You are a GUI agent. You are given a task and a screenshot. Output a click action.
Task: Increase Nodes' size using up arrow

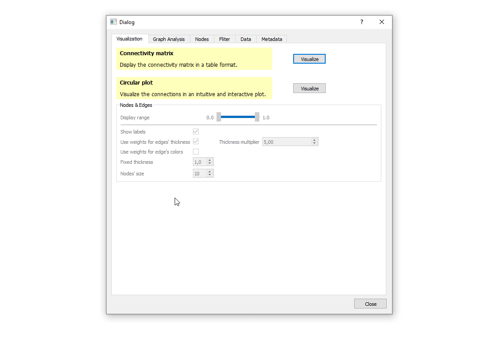pos(210,172)
